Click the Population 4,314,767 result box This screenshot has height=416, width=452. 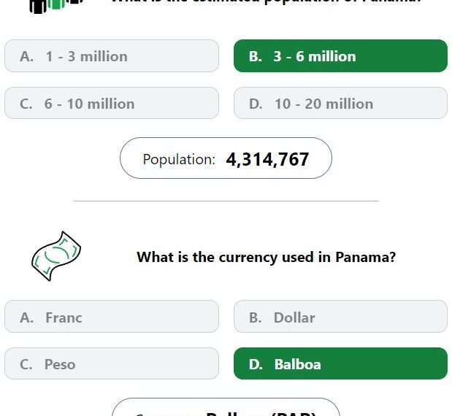point(226,158)
